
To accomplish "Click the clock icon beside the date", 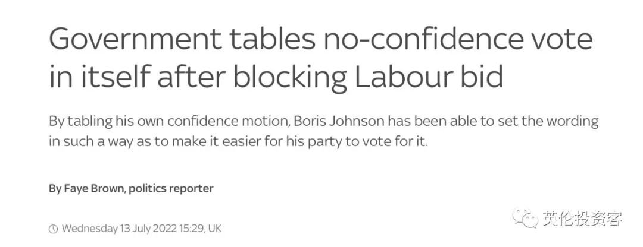I will pos(54,229).
